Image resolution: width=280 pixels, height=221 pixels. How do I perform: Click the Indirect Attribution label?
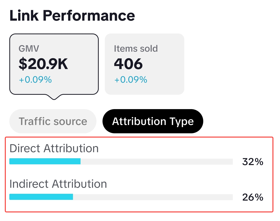pos(58,184)
